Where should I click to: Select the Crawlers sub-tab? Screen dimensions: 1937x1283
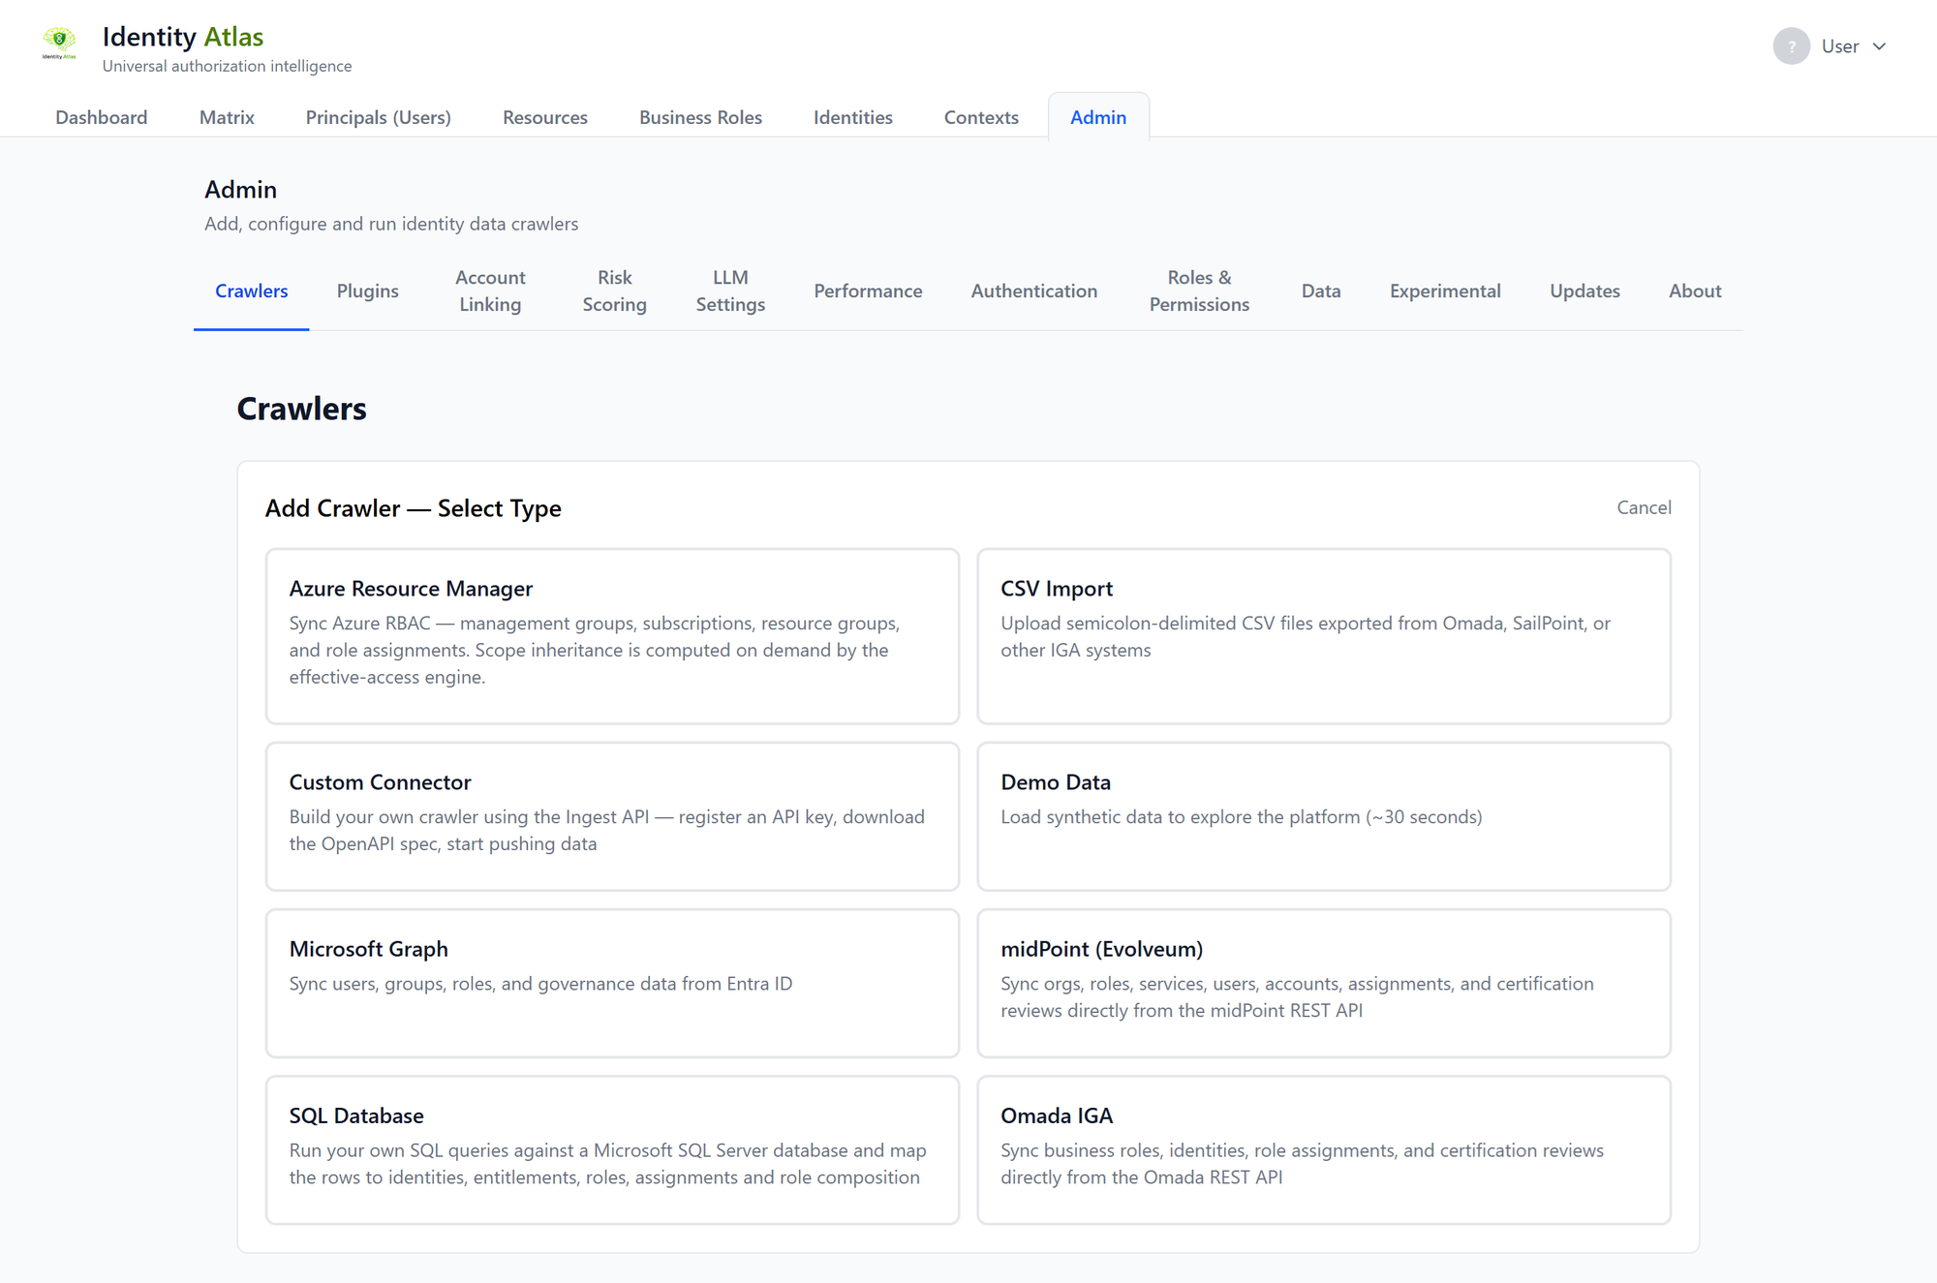pyautogui.click(x=252, y=290)
